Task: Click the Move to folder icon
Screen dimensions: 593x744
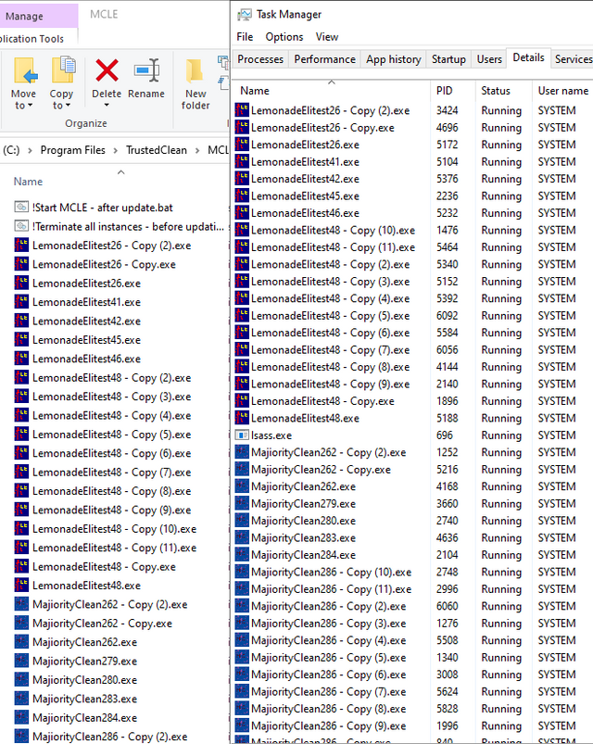Action: 24,70
